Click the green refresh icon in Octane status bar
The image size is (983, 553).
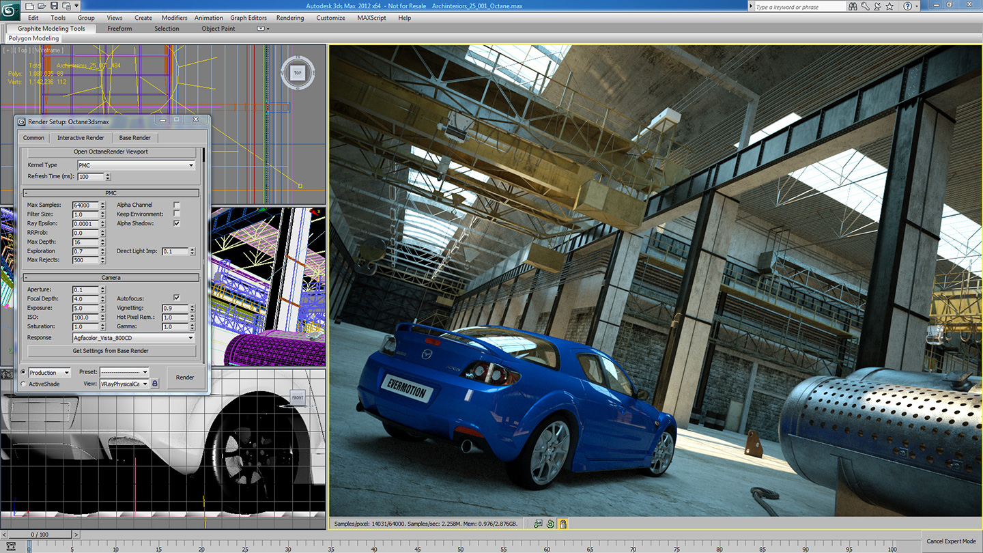pyautogui.click(x=550, y=524)
